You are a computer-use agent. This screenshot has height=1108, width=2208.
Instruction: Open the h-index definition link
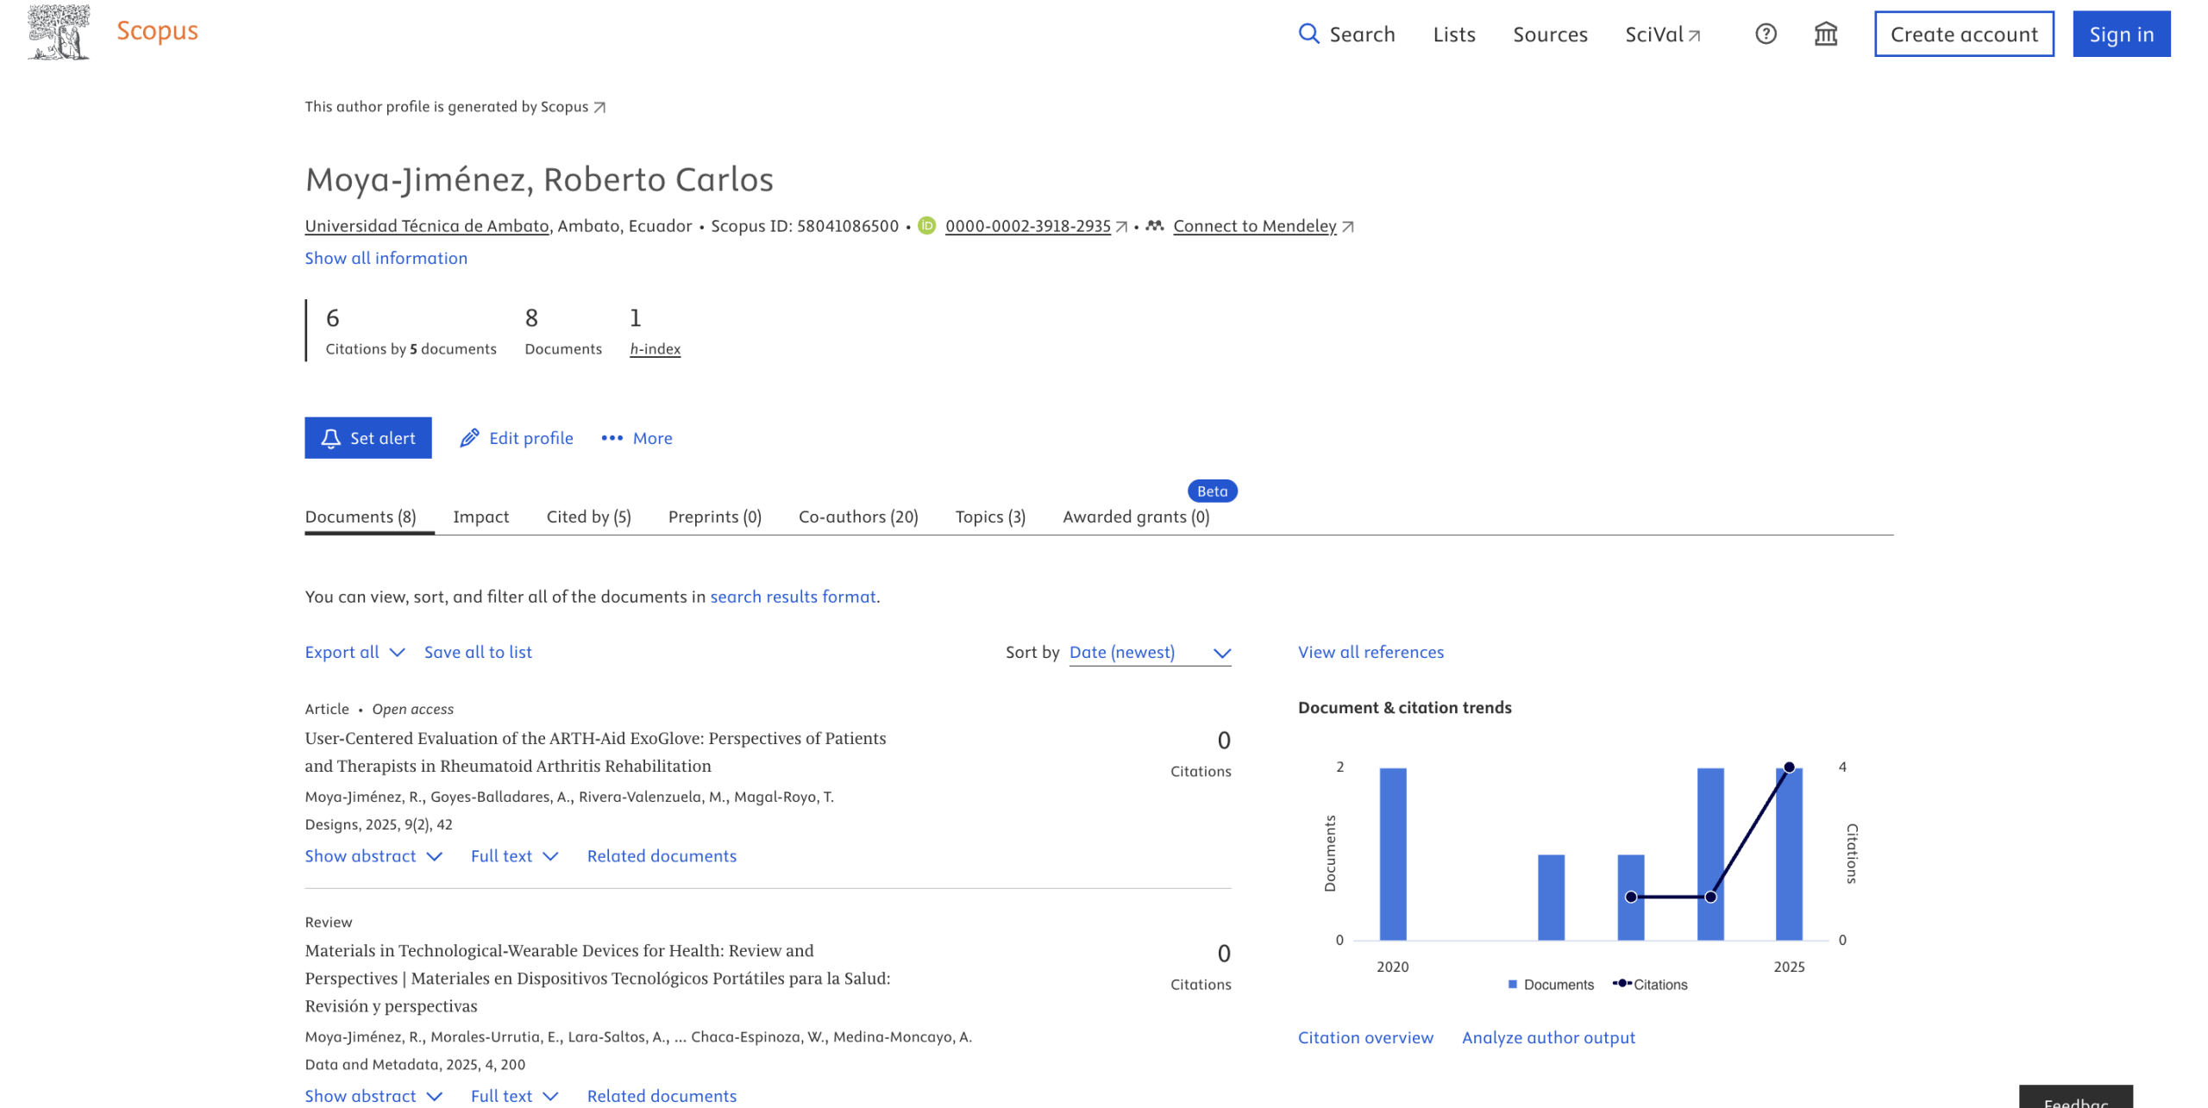[655, 348]
